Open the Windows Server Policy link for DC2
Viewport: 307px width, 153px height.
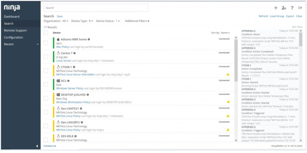69,89
